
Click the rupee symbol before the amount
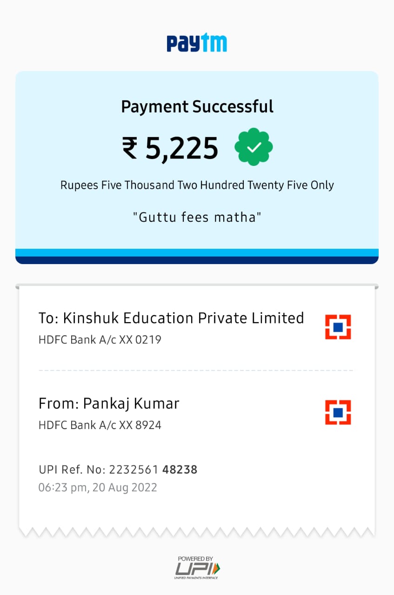click(130, 149)
